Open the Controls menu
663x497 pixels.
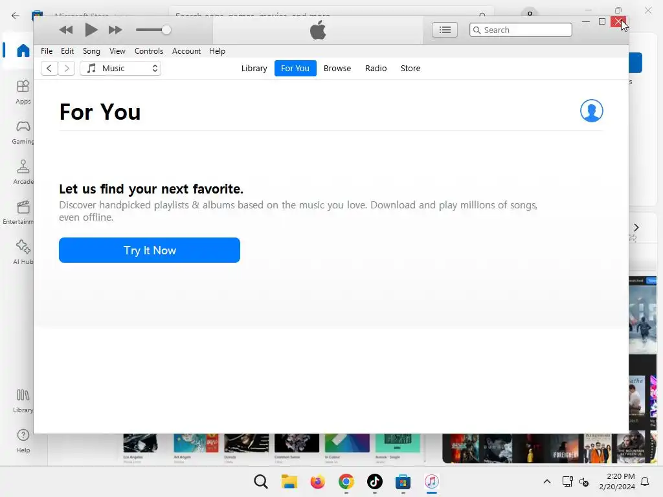point(149,51)
